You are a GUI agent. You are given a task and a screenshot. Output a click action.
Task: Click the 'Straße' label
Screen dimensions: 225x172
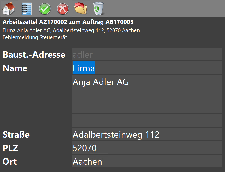pyautogui.click(x=16, y=135)
